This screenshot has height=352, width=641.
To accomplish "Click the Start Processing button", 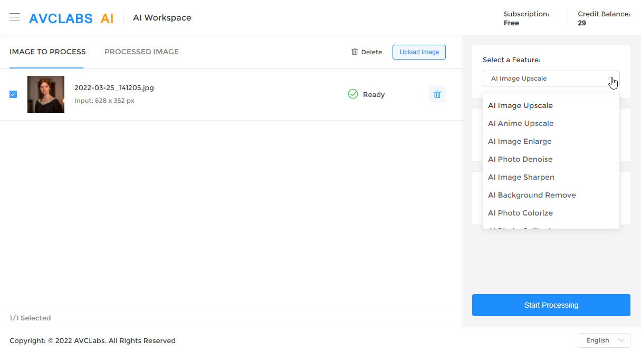I will [551, 305].
